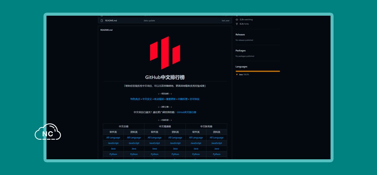Click the orange Languages progress bar
Screen dimensions: 377x175
[258, 71]
